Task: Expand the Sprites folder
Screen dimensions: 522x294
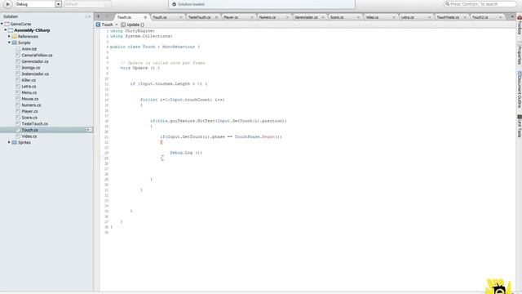Action: [x=9, y=142]
